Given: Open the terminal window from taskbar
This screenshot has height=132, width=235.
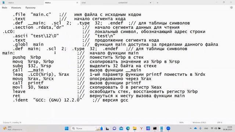Looking at the screenshot, I should point(155,128).
